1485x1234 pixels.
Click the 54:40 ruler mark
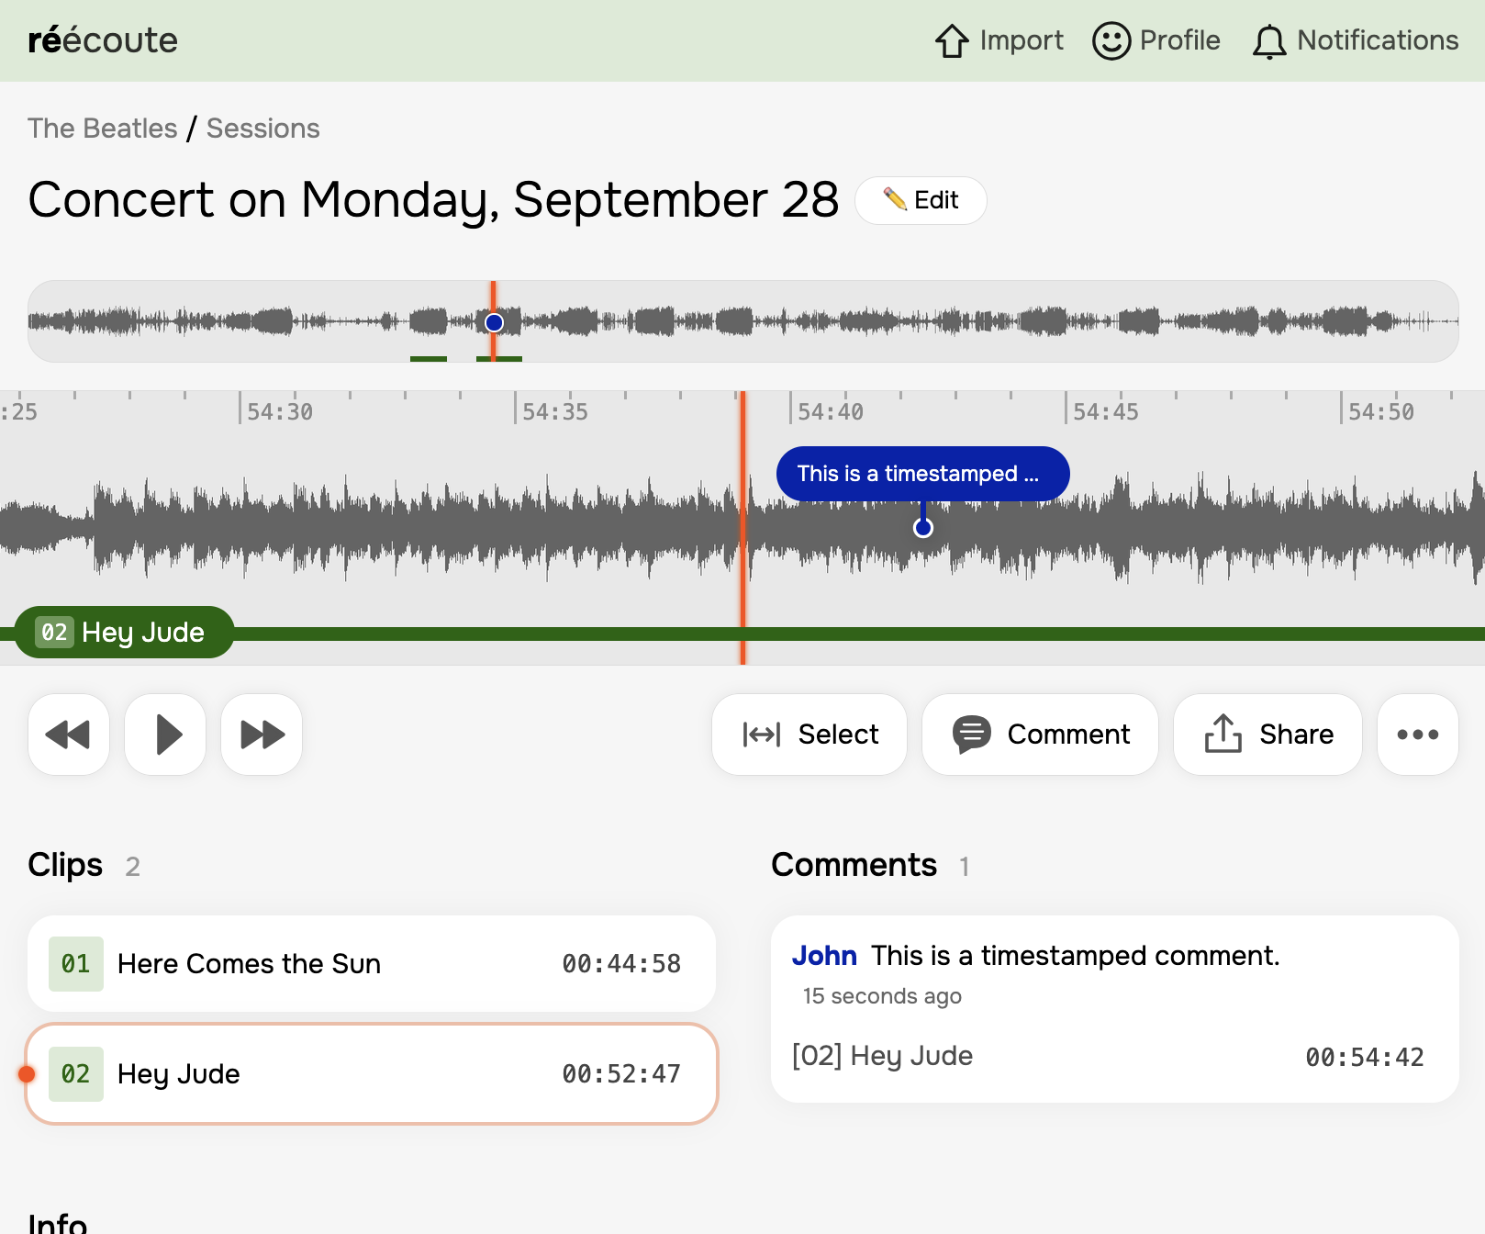tap(830, 412)
